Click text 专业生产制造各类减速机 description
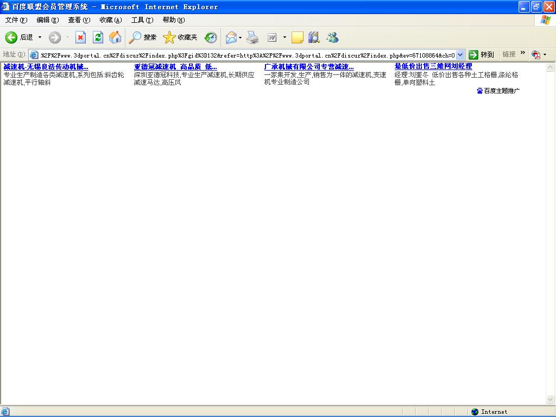This screenshot has width=556, height=417. coord(64,78)
